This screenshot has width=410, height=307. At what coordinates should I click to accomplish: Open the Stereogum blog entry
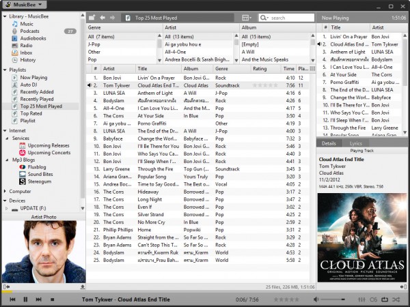(x=39, y=181)
